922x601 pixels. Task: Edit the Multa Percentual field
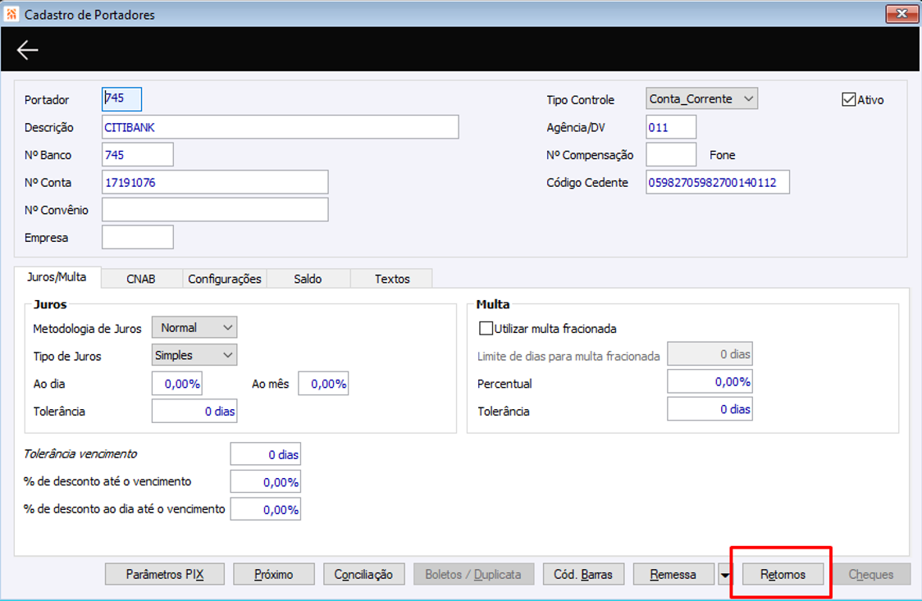pyautogui.click(x=710, y=382)
